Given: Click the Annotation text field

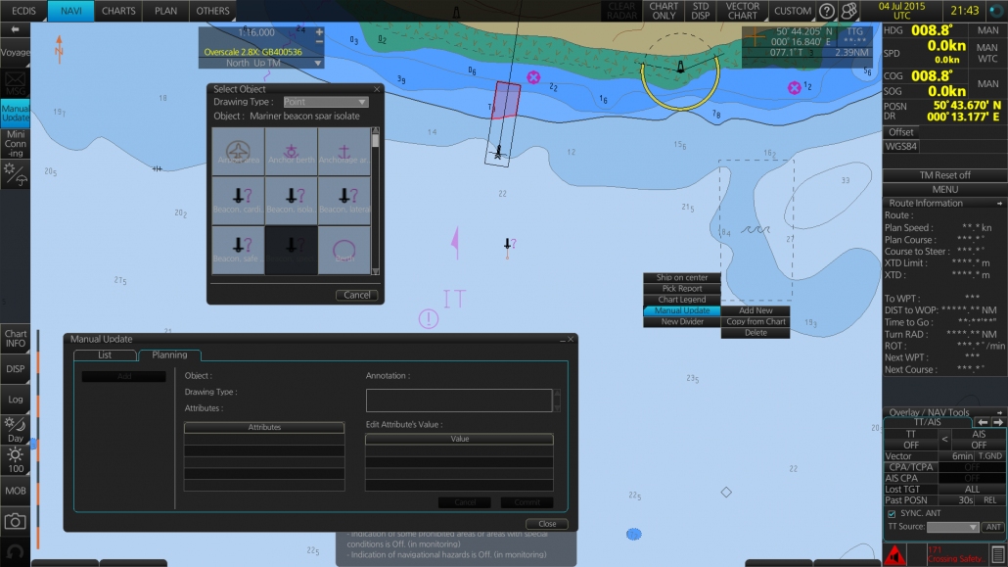Looking at the screenshot, I should [x=459, y=401].
